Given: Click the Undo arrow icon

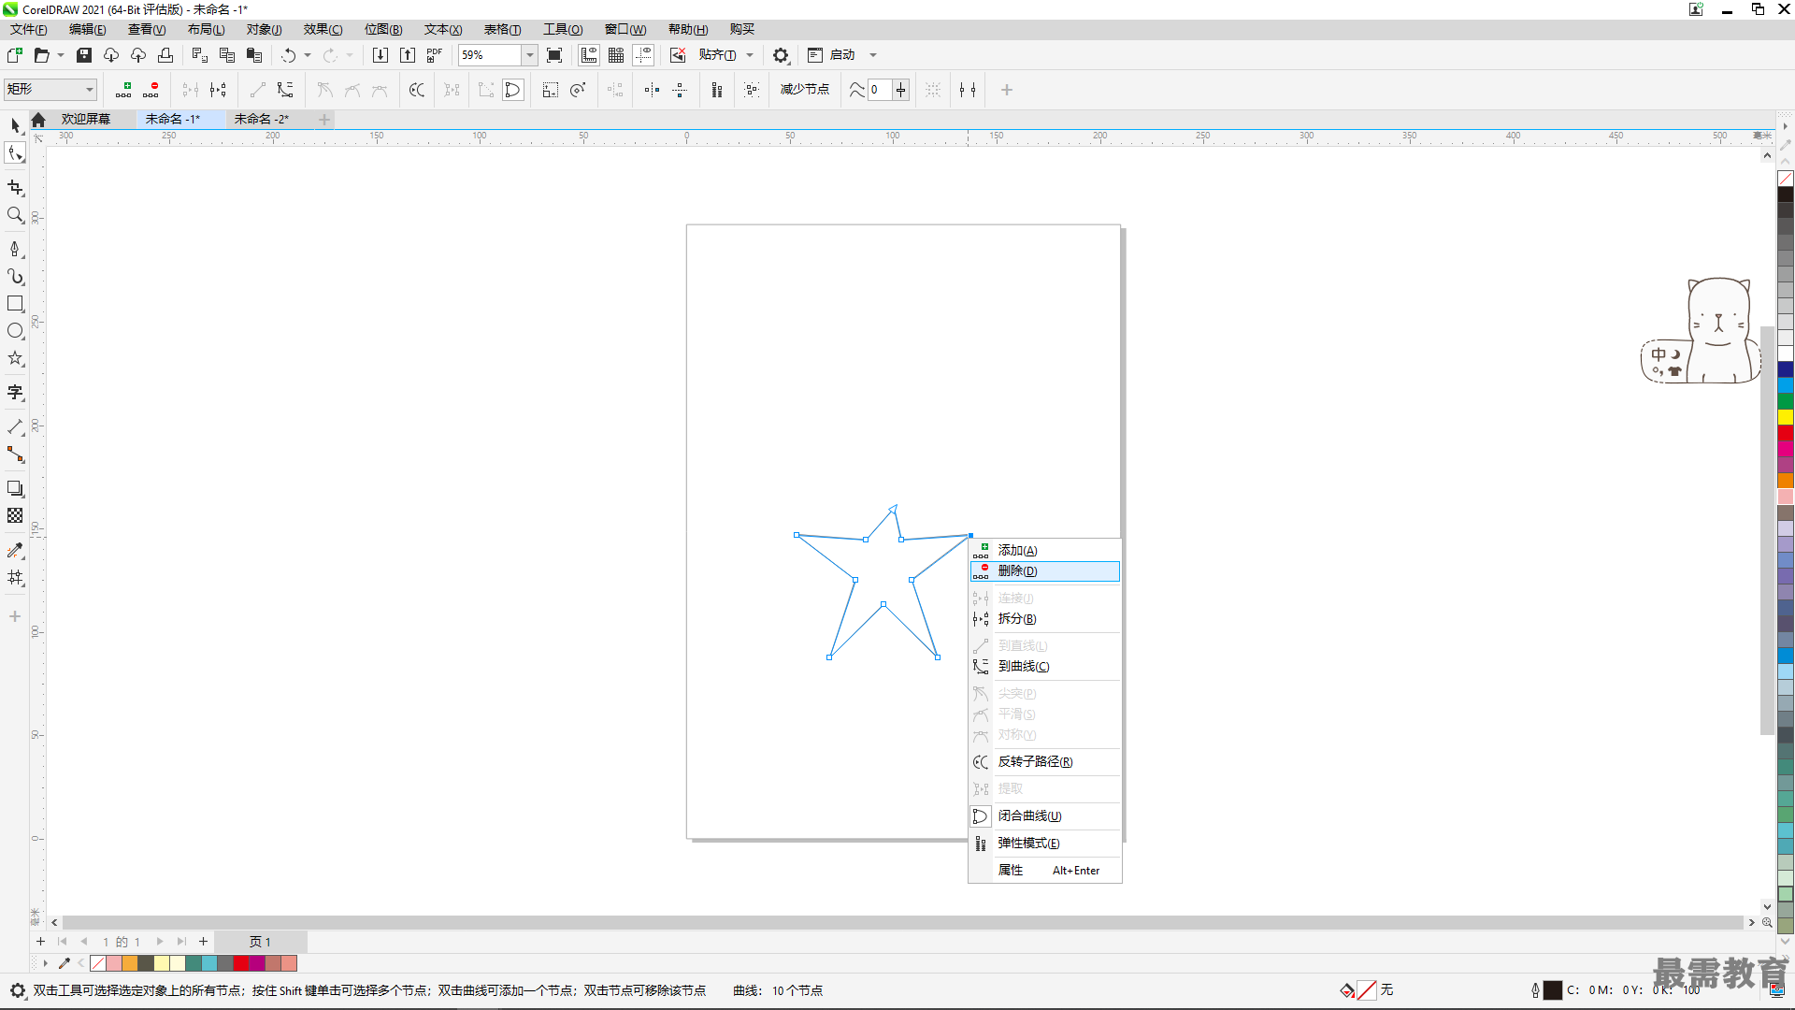Looking at the screenshot, I should click(x=289, y=55).
